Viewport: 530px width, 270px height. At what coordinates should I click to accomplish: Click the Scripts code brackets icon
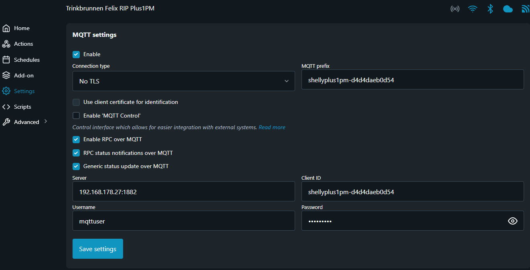[6, 107]
